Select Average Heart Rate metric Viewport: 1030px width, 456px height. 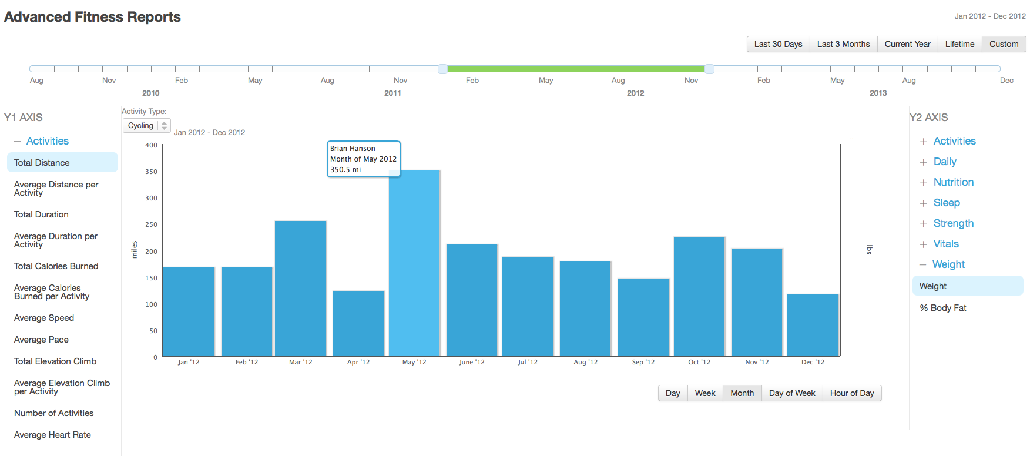[x=52, y=435]
